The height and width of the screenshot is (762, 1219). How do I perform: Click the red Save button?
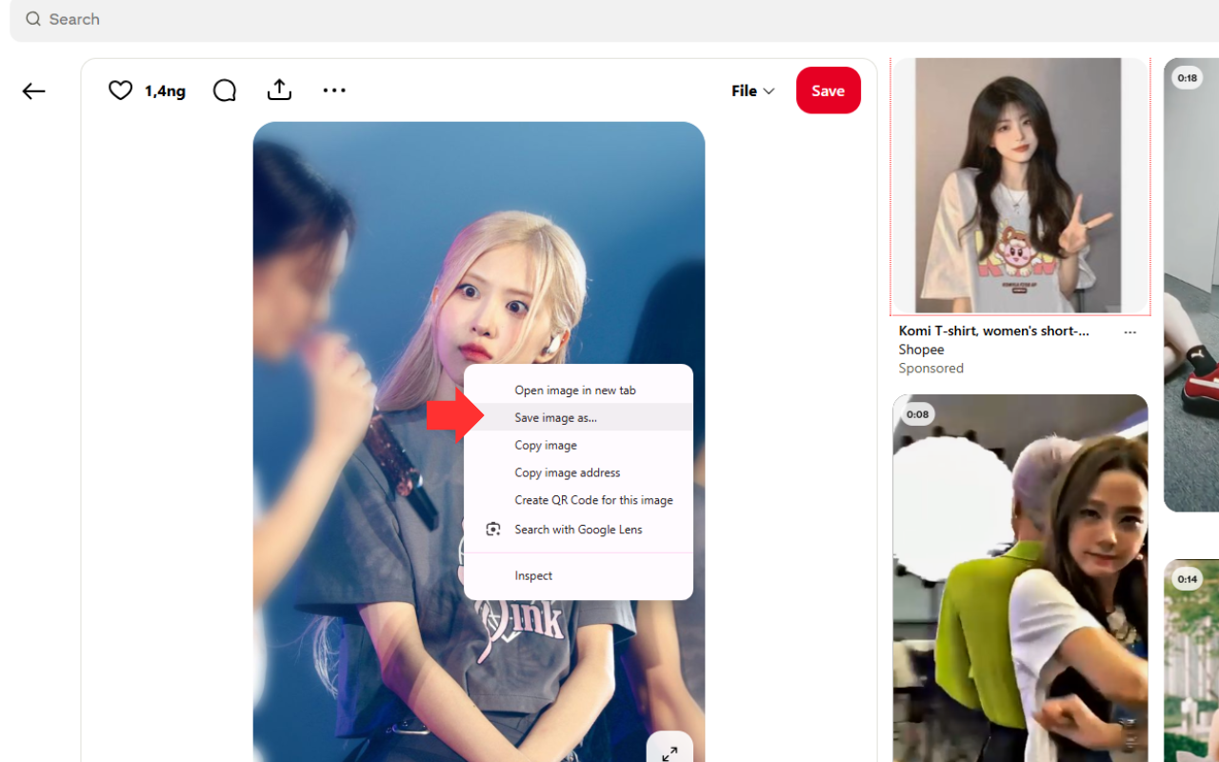point(829,90)
